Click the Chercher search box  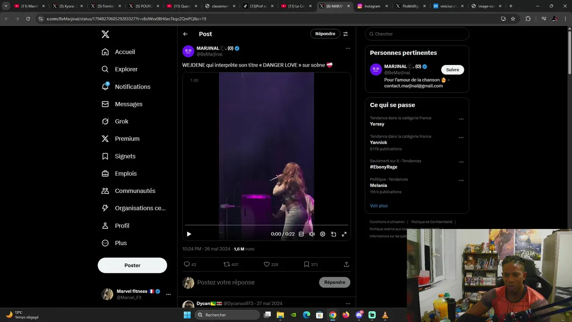(417, 34)
